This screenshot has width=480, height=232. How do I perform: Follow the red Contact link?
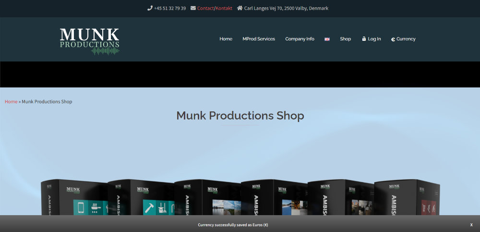[x=205, y=8]
